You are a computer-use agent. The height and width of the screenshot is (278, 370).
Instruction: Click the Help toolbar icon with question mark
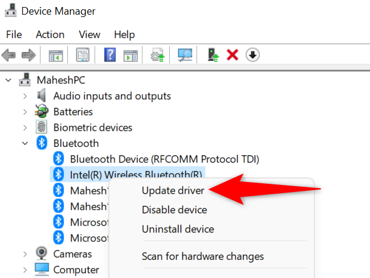pos(109,55)
